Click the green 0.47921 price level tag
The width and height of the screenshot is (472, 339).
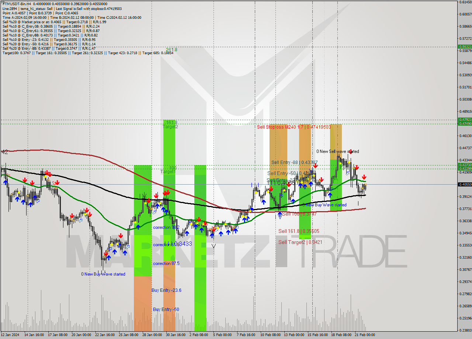465,120
